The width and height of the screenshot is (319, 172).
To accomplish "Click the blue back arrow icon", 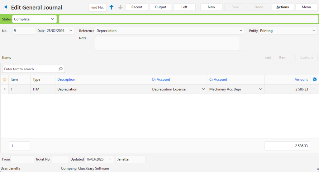I will click(5, 7).
